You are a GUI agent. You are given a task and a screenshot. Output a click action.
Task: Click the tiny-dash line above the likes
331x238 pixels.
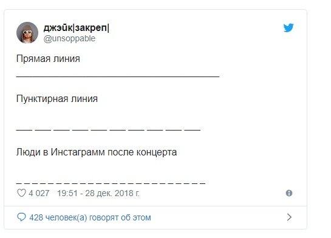pyautogui.click(x=111, y=183)
